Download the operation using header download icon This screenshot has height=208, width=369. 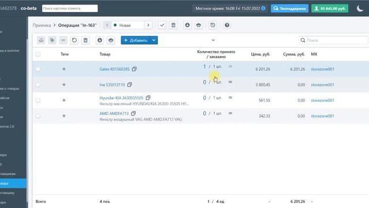pyautogui.click(x=187, y=25)
